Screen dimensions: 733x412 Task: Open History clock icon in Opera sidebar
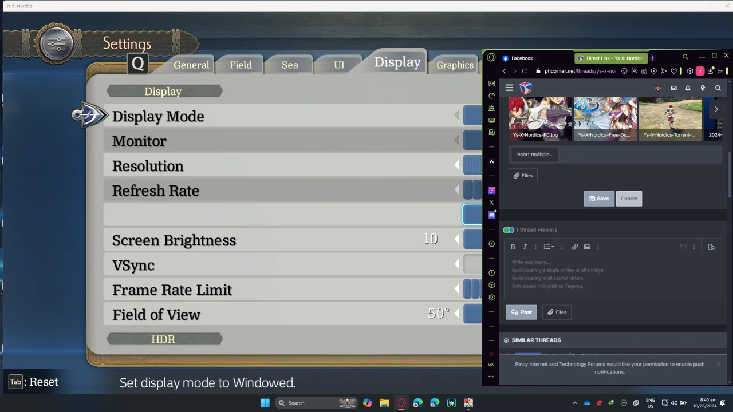[x=491, y=273]
